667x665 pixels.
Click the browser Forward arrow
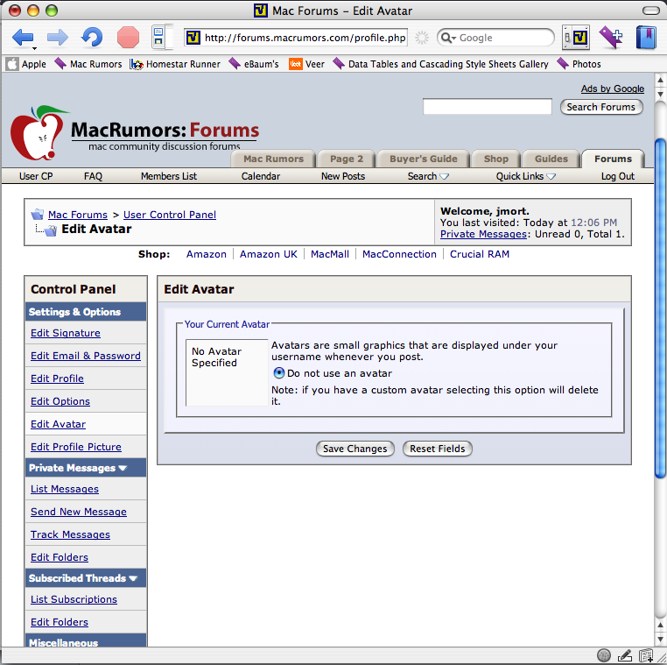click(58, 38)
